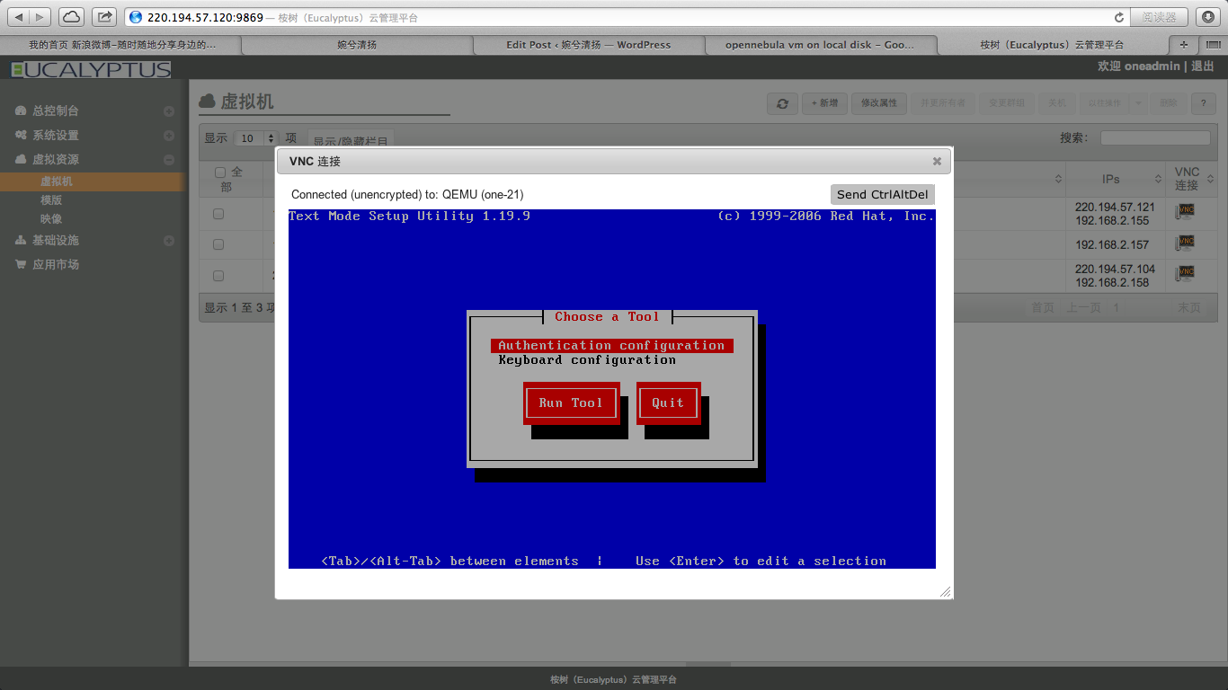Screen dimensions: 1228x690
Task: Click the help question mark button
Action: coord(1203,103)
